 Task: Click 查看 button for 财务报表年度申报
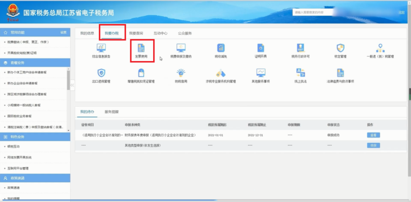tap(373, 135)
